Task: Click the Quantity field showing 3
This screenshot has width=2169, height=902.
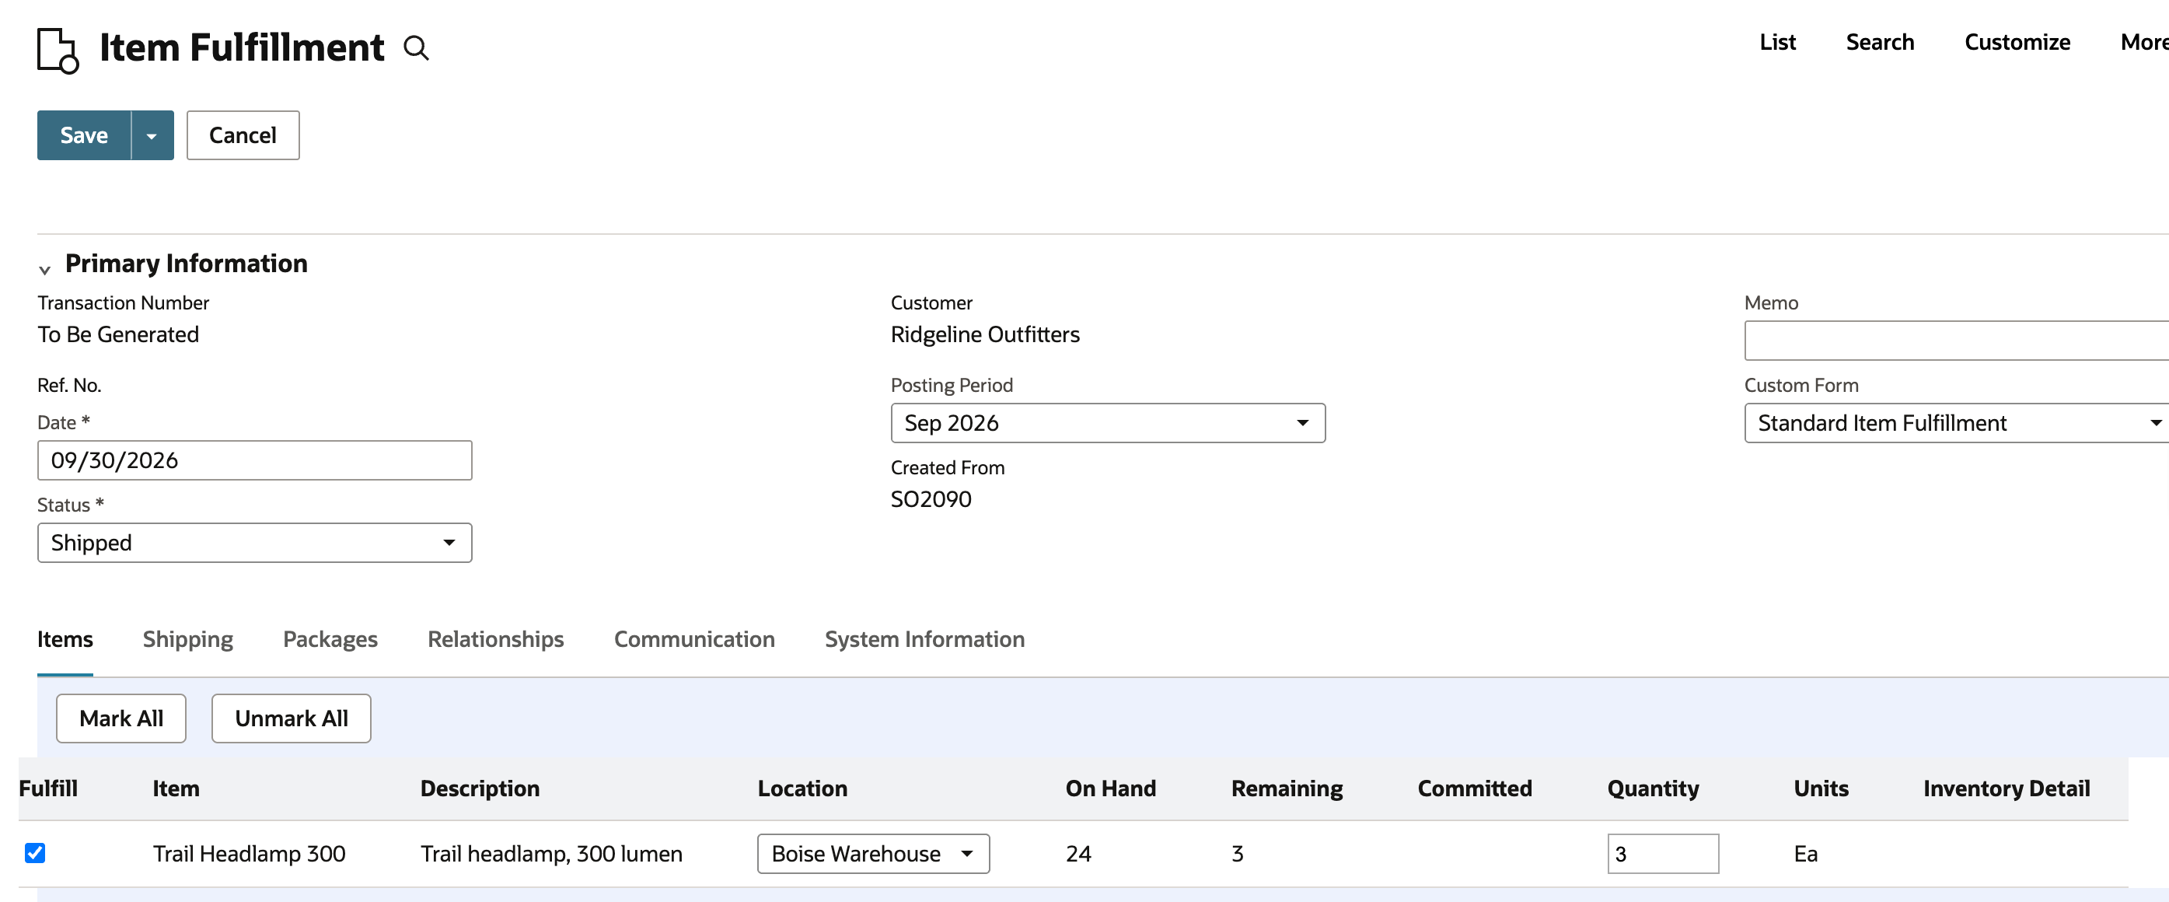Action: pyautogui.click(x=1663, y=853)
